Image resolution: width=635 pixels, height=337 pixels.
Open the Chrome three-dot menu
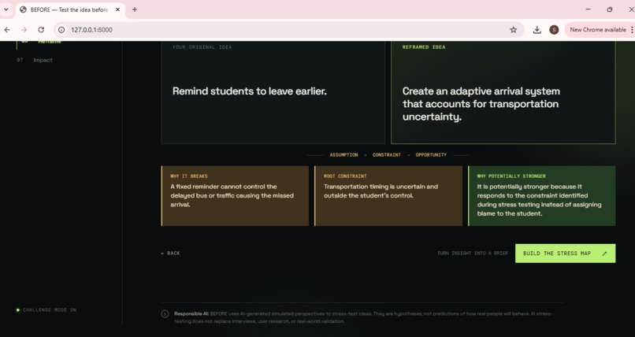pyautogui.click(x=632, y=30)
